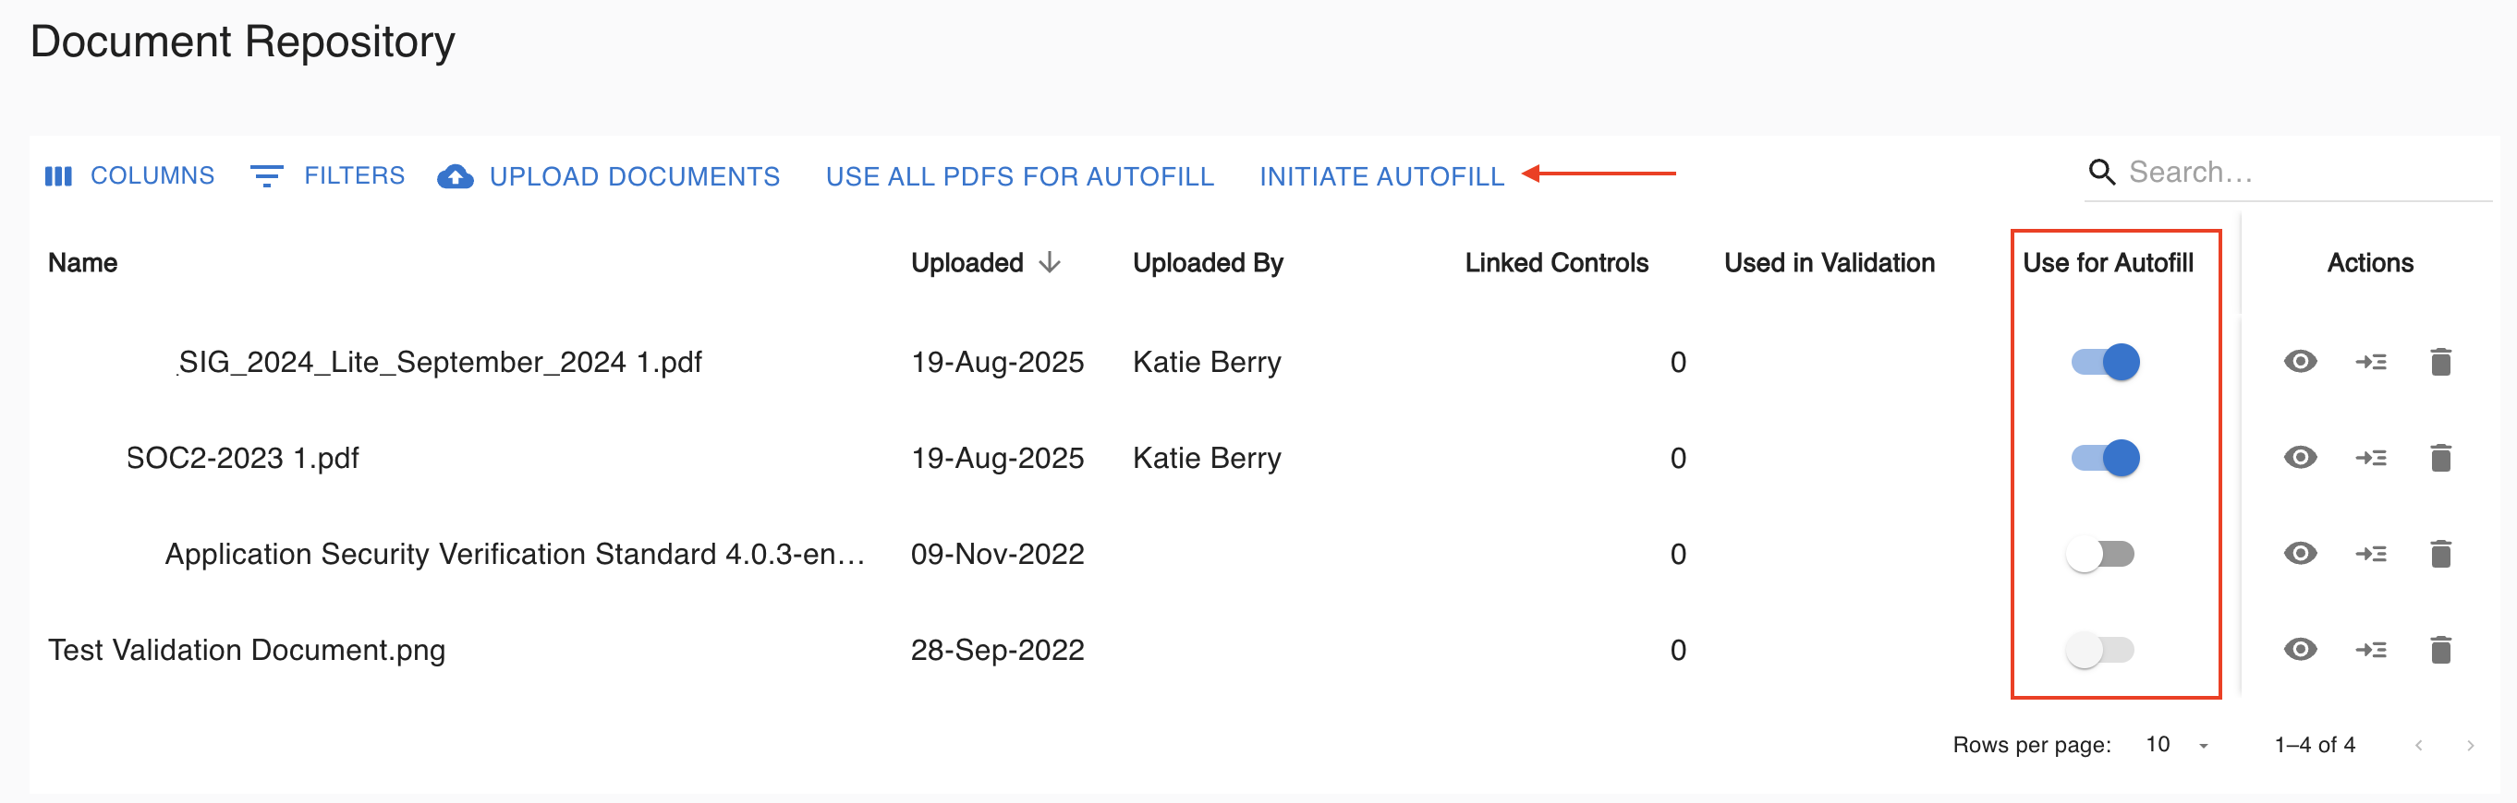2517x803 pixels.
Task: Toggle autofill for Test Validation Document.png
Action: (2099, 650)
